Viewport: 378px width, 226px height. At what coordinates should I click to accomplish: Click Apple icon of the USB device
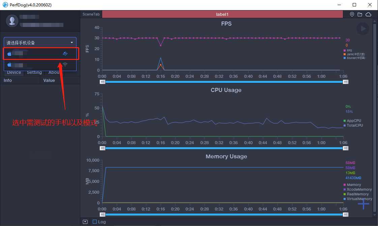tap(9, 54)
